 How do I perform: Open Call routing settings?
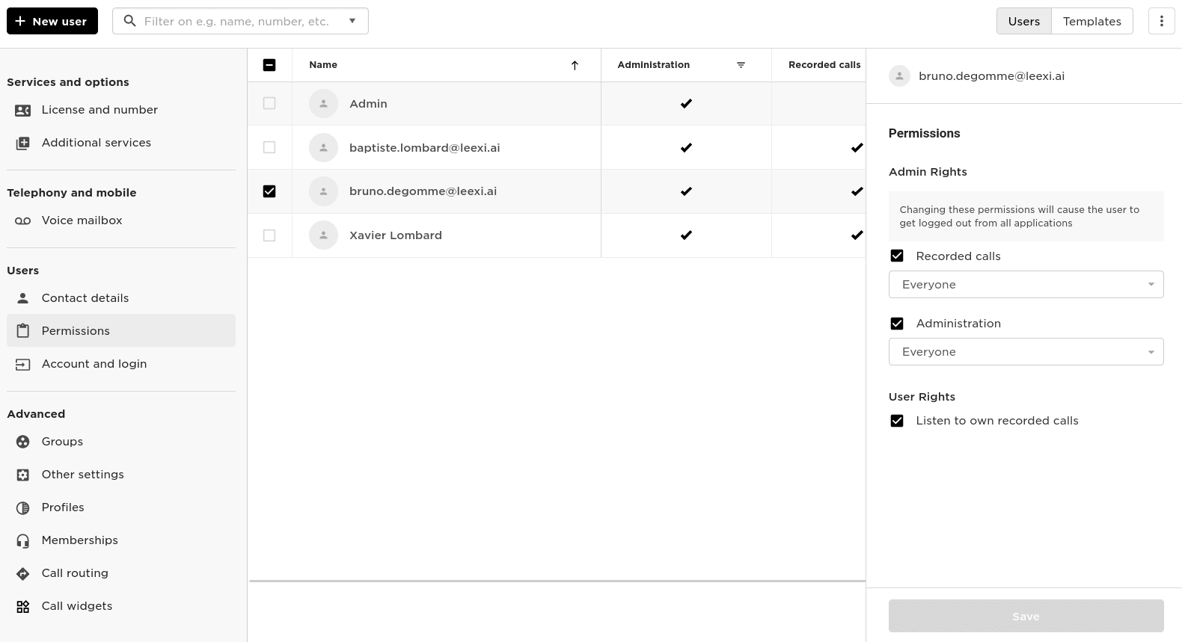pos(75,573)
